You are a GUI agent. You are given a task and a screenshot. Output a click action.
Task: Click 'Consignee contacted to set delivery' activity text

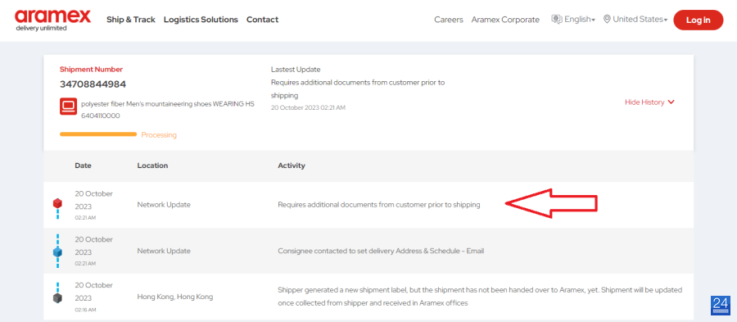tap(381, 251)
